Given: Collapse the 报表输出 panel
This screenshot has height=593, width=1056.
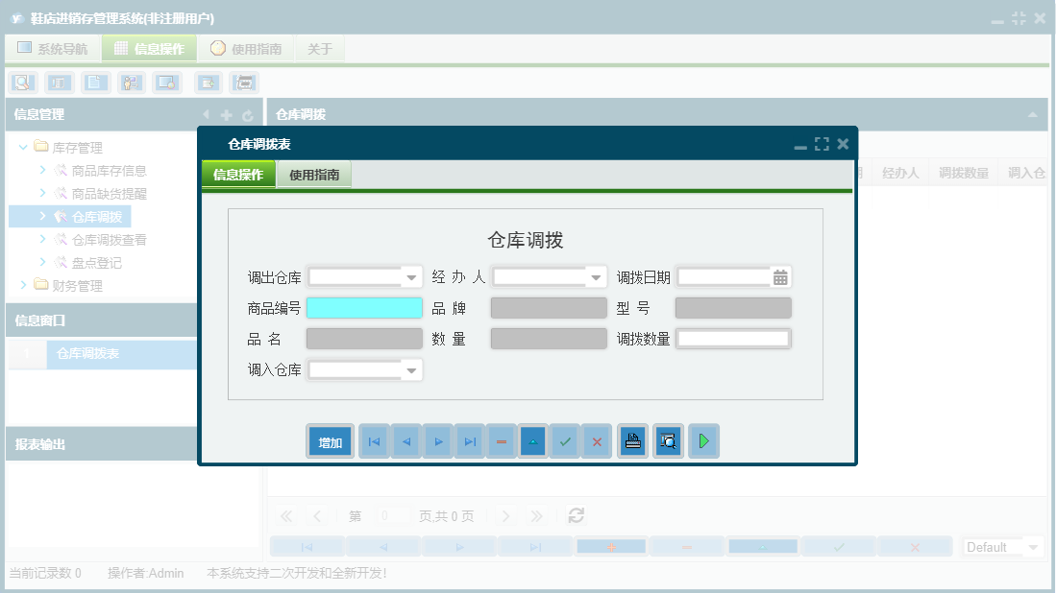Looking at the screenshot, I should pos(133,443).
